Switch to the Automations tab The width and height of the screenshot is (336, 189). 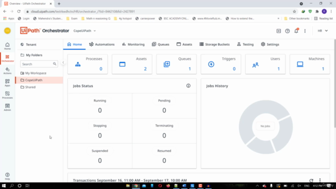tap(102, 44)
